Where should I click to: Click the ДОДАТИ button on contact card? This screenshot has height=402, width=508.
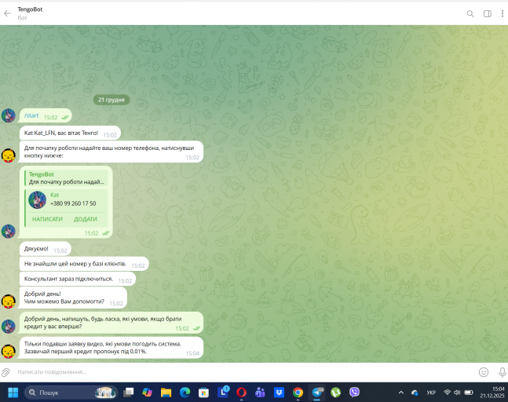pos(86,219)
